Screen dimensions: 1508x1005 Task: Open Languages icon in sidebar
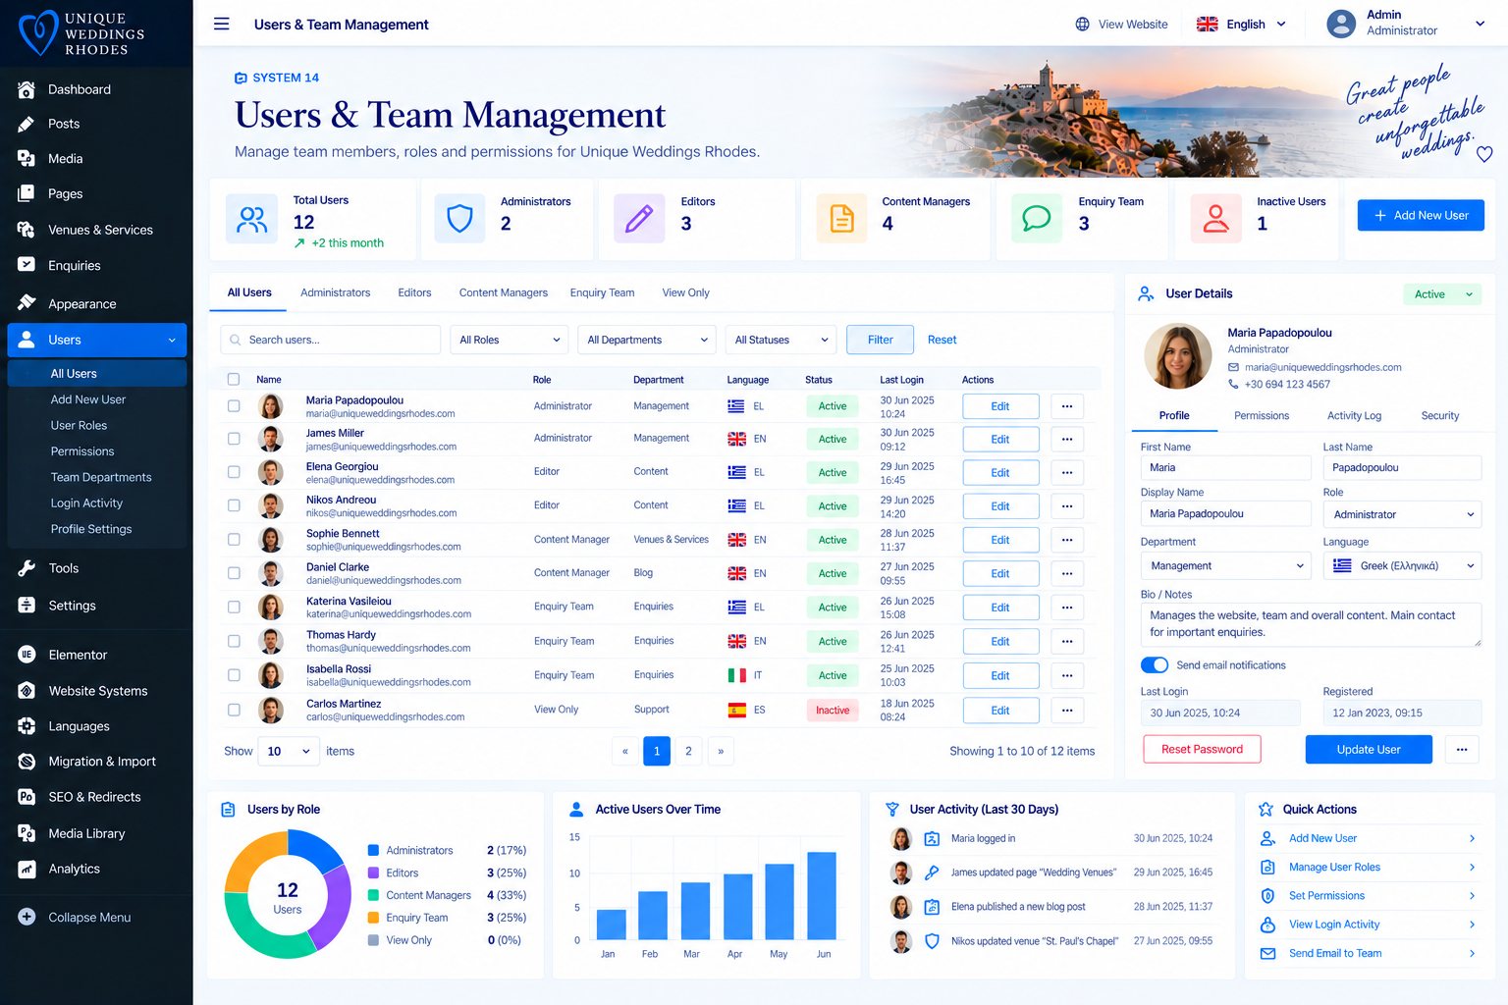[27, 726]
